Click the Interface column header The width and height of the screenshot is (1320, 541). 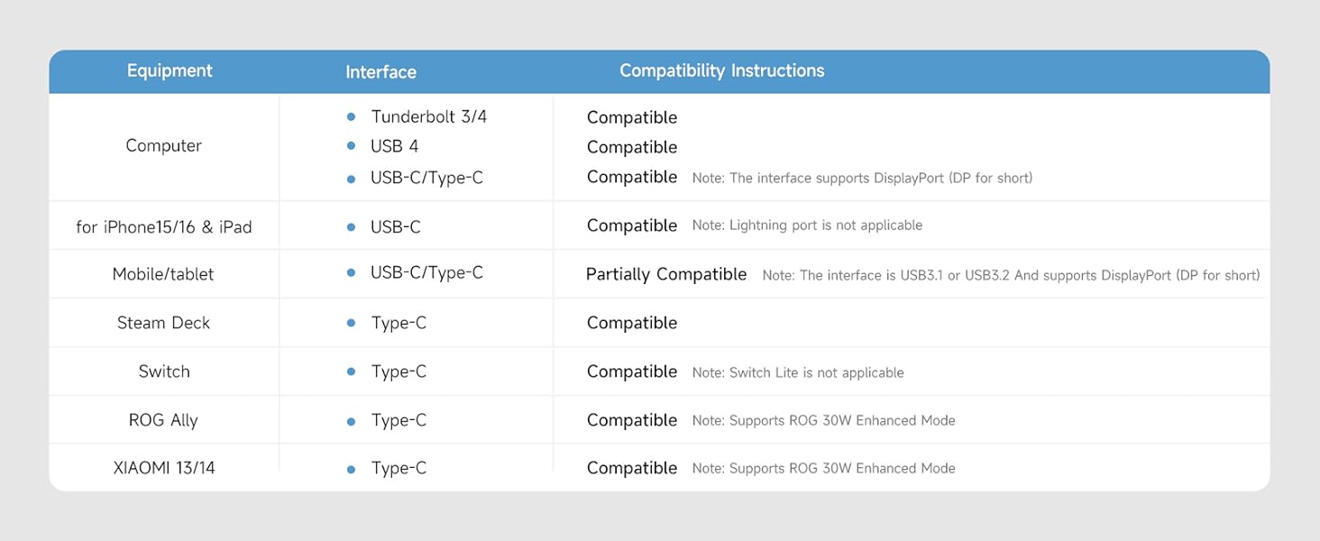(380, 72)
